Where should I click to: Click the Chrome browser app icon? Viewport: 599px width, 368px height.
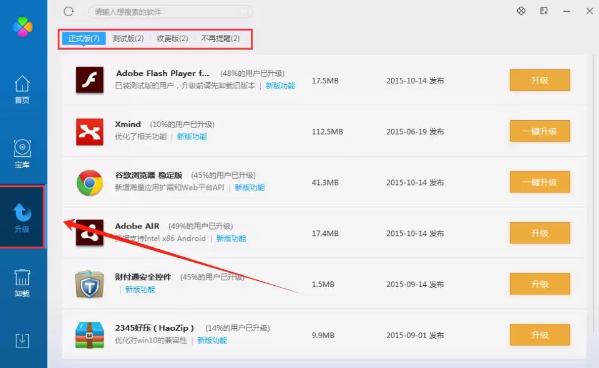point(89,182)
